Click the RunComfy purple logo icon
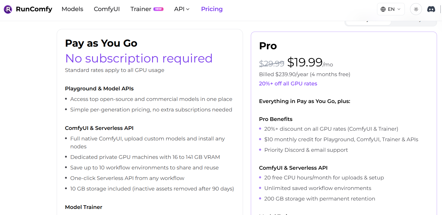The height and width of the screenshot is (215, 442). [8, 9]
